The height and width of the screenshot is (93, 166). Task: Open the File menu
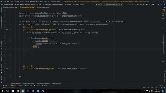coord(5,2)
